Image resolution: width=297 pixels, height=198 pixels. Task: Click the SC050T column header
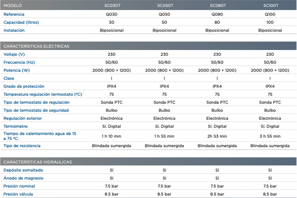point(165,5)
